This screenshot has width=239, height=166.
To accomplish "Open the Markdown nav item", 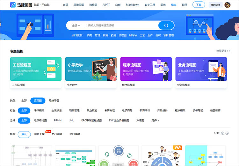I will pos(133,5).
